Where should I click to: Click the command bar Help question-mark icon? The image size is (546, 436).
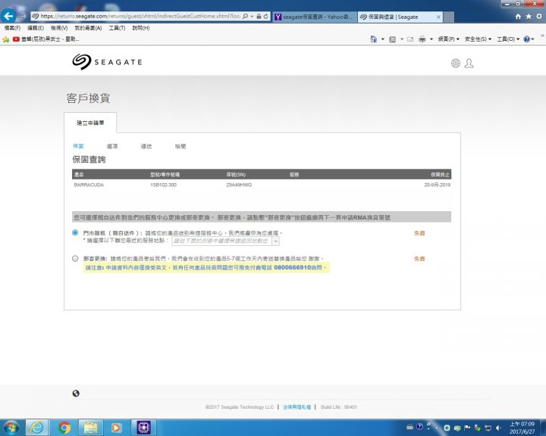point(526,39)
